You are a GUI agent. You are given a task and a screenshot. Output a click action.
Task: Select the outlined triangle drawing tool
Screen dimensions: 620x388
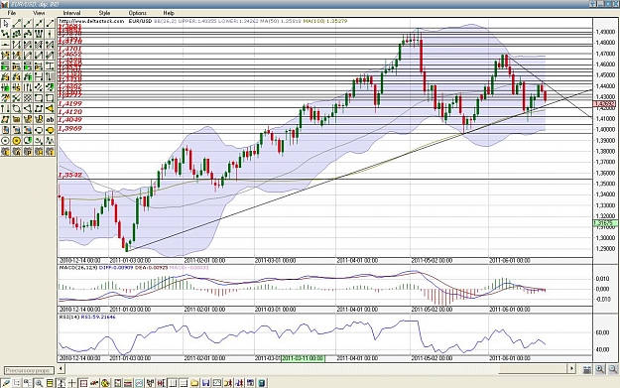(28, 108)
